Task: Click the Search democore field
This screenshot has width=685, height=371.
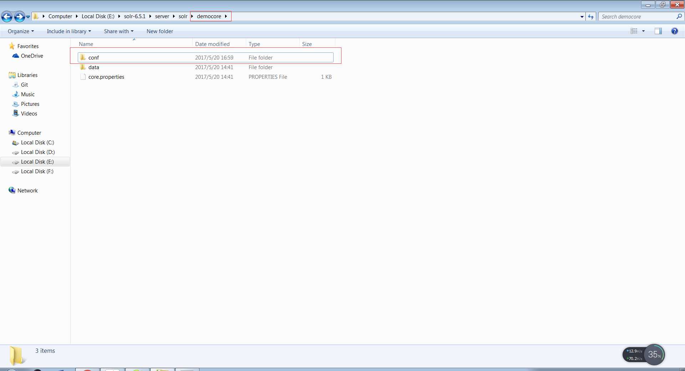Action: [x=637, y=17]
